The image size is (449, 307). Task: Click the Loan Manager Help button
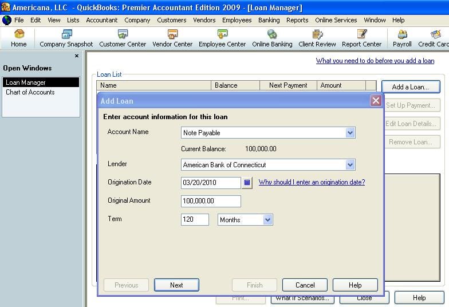(419, 298)
